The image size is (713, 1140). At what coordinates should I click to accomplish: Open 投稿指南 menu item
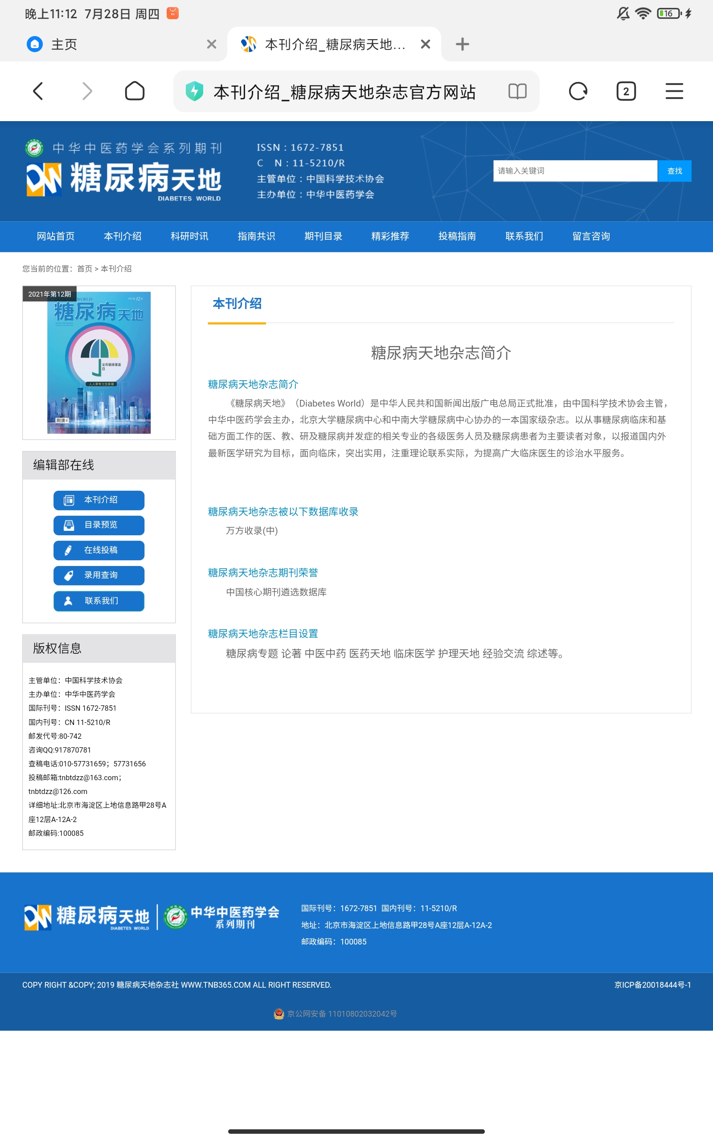[x=457, y=236]
